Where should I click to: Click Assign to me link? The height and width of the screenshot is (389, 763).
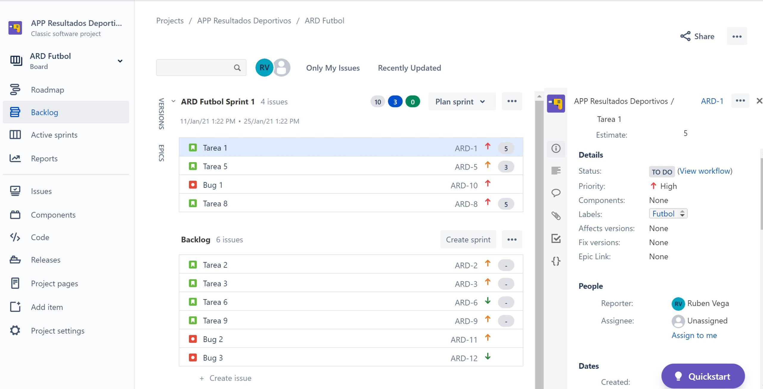694,335
